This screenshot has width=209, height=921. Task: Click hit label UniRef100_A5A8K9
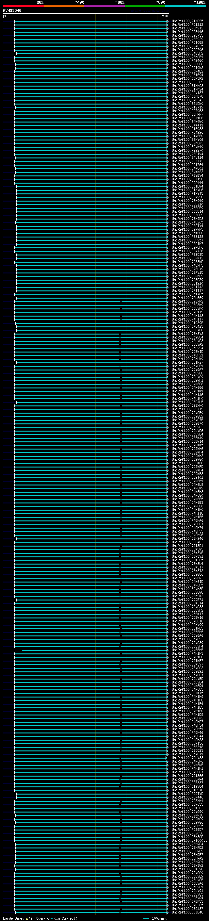click(187, 305)
